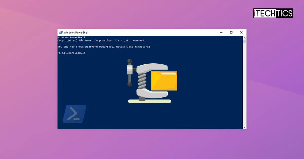
Task: Maximize the Windows PowerShell window
Action: coord(231,33)
